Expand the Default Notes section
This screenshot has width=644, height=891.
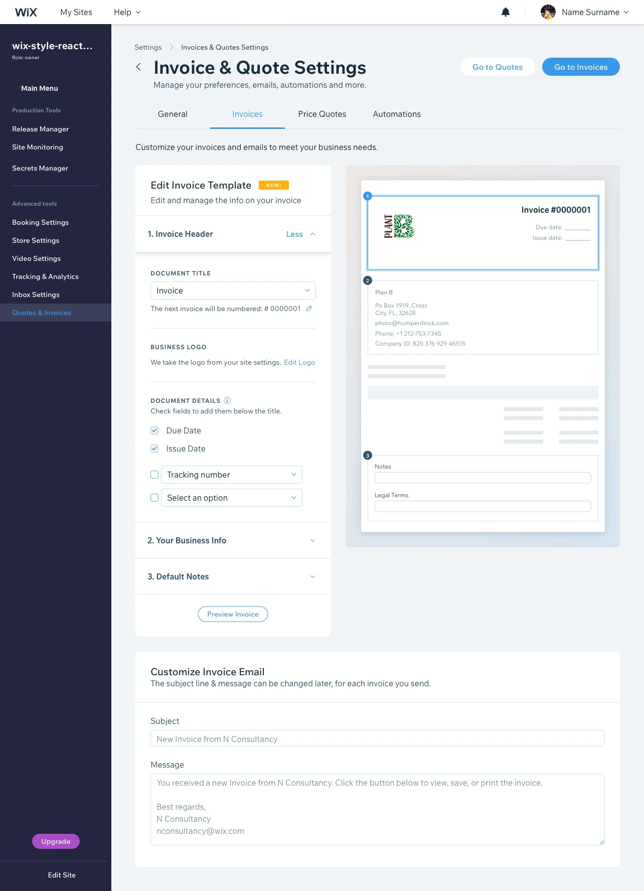pos(233,576)
